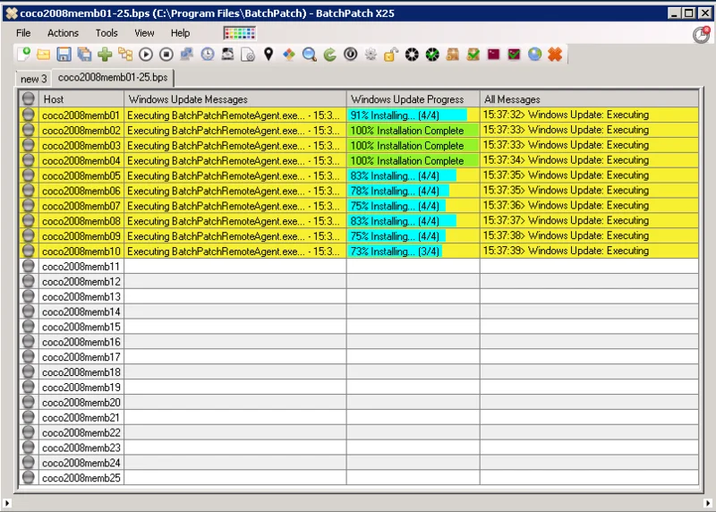Click the job queue icon after the clock

click(x=227, y=55)
